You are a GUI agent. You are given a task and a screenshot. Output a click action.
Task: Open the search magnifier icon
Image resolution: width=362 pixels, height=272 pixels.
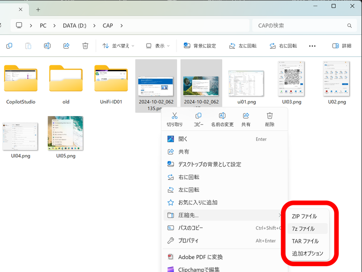click(348, 26)
